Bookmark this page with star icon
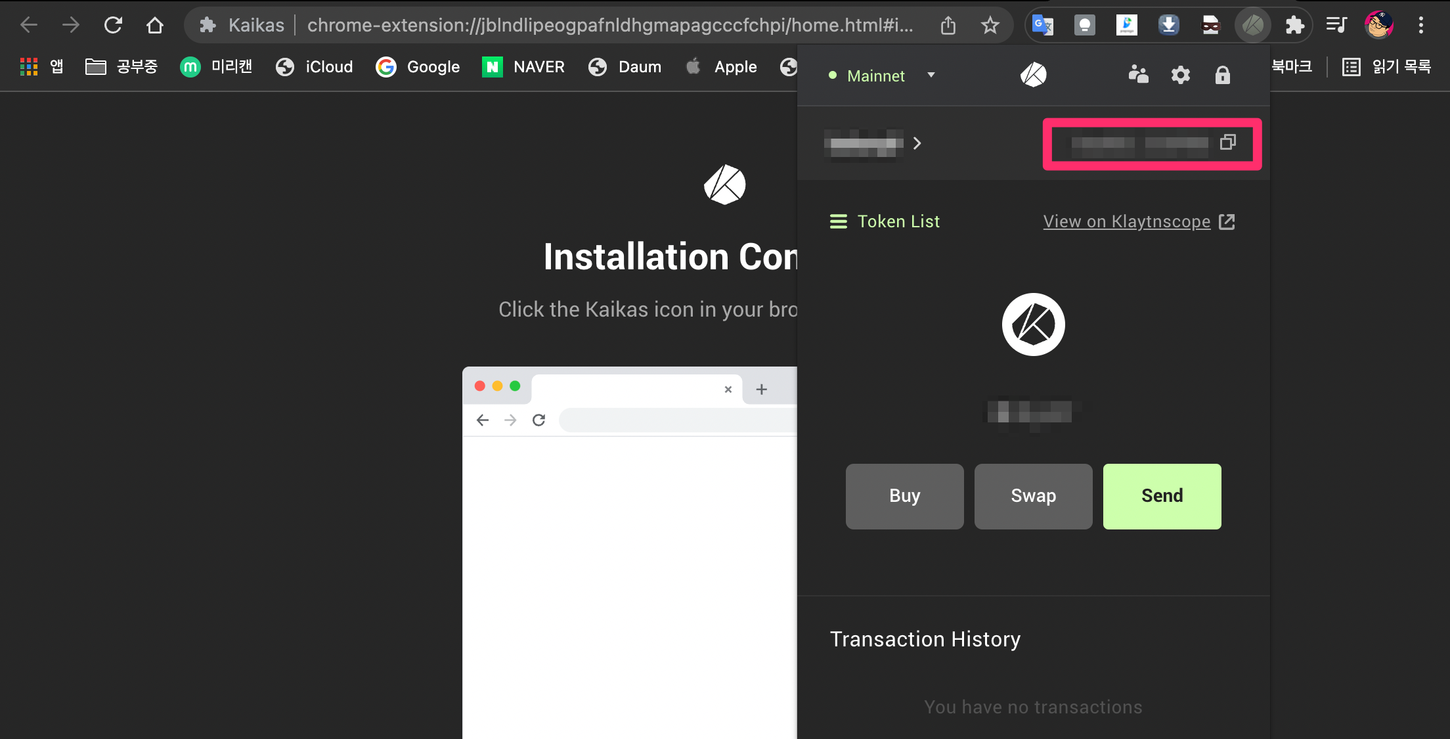 [990, 26]
